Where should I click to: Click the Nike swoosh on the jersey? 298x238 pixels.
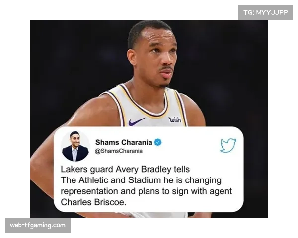pyautogui.click(x=137, y=121)
